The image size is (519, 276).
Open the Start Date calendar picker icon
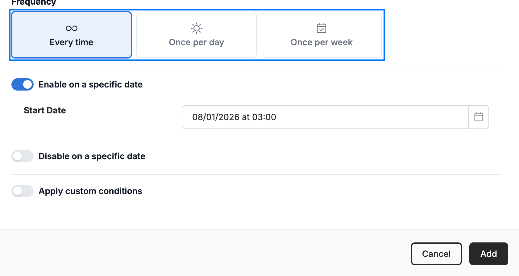click(479, 117)
